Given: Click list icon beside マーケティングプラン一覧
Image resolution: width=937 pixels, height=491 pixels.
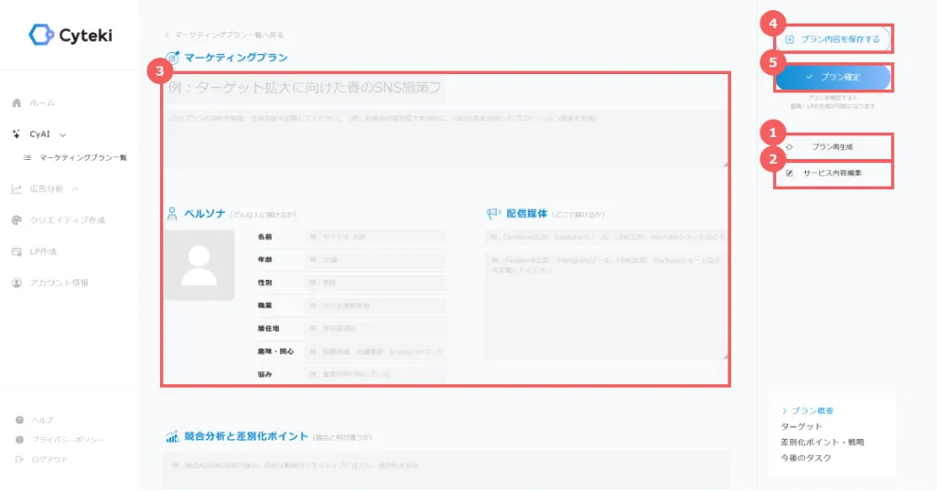Looking at the screenshot, I should (x=27, y=157).
